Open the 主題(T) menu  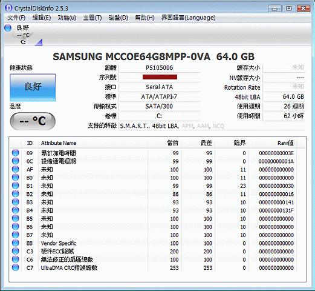click(93, 18)
